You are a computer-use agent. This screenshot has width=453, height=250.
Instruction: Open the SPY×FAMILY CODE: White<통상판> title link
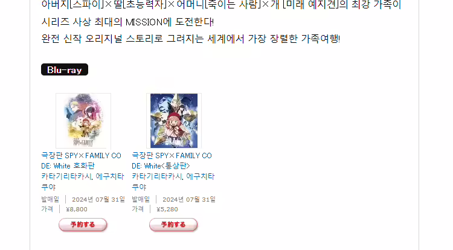click(172, 161)
